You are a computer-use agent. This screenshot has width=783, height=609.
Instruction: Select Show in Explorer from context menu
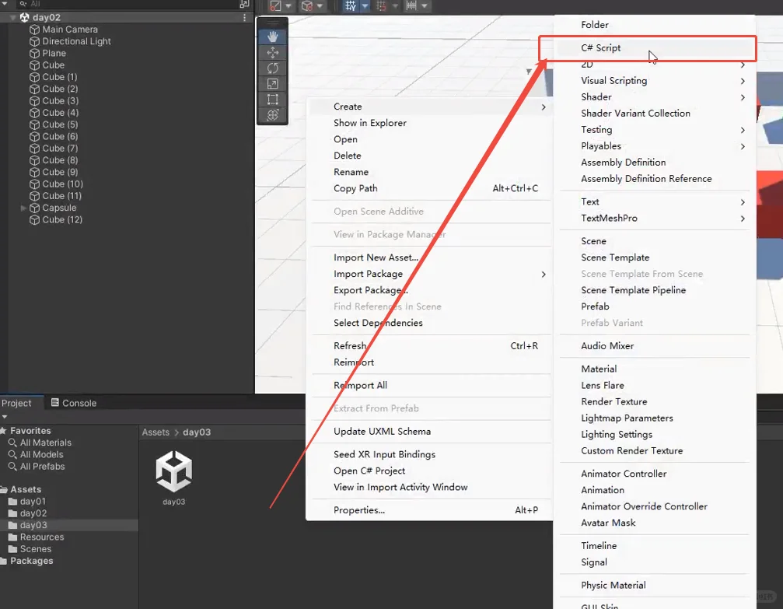point(429,123)
